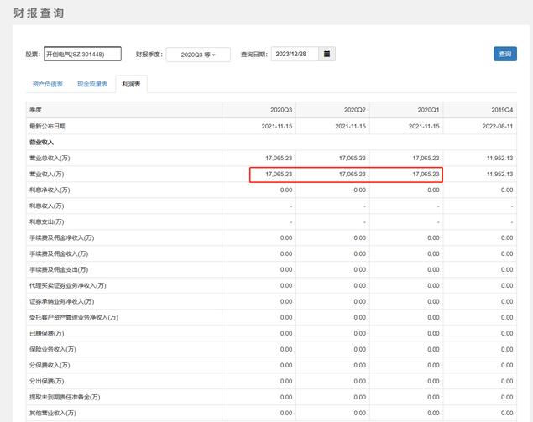The image size is (533, 422).
Task: Click the 财报查询 page title
Action: (39, 13)
